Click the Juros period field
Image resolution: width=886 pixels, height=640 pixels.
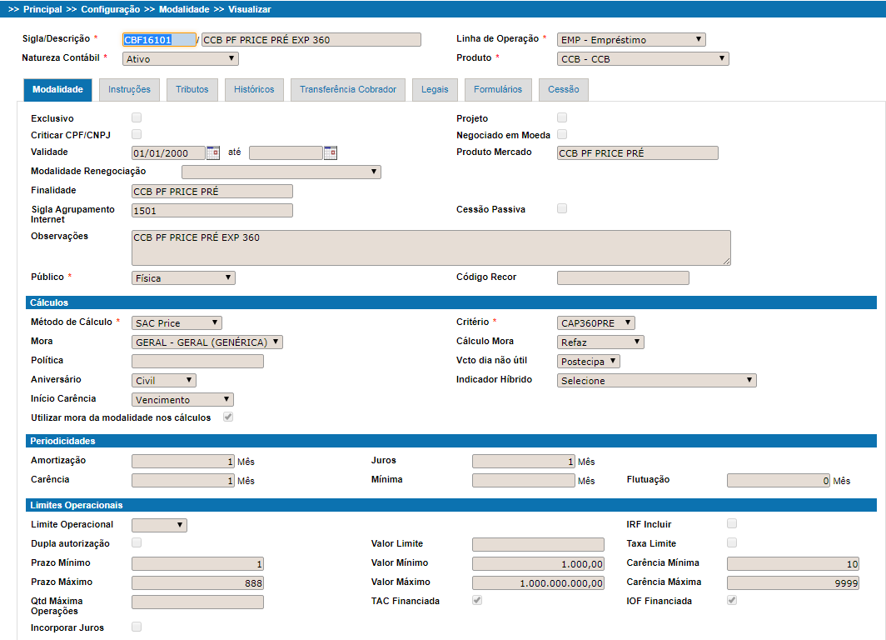coord(523,462)
